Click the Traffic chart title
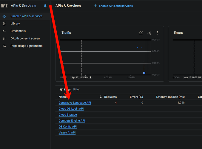The image size is (202, 149). pos(66,33)
